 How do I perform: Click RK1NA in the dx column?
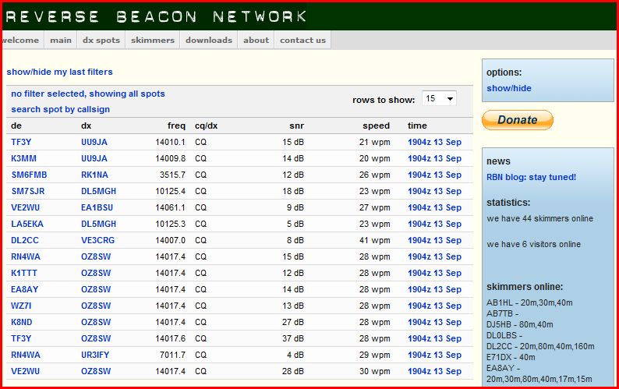click(x=94, y=175)
